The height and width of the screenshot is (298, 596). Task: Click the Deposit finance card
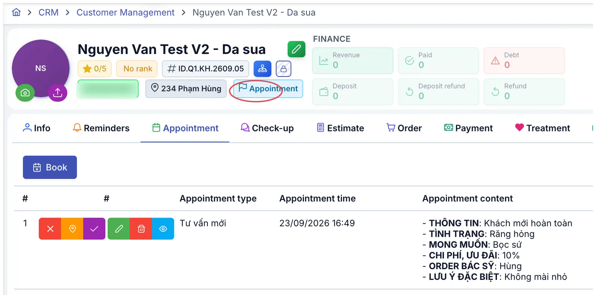click(x=353, y=91)
